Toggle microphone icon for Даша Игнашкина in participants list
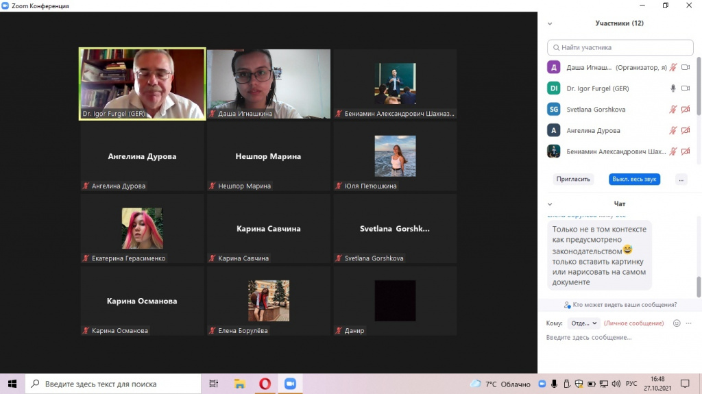This screenshot has width=702, height=394. tap(673, 68)
